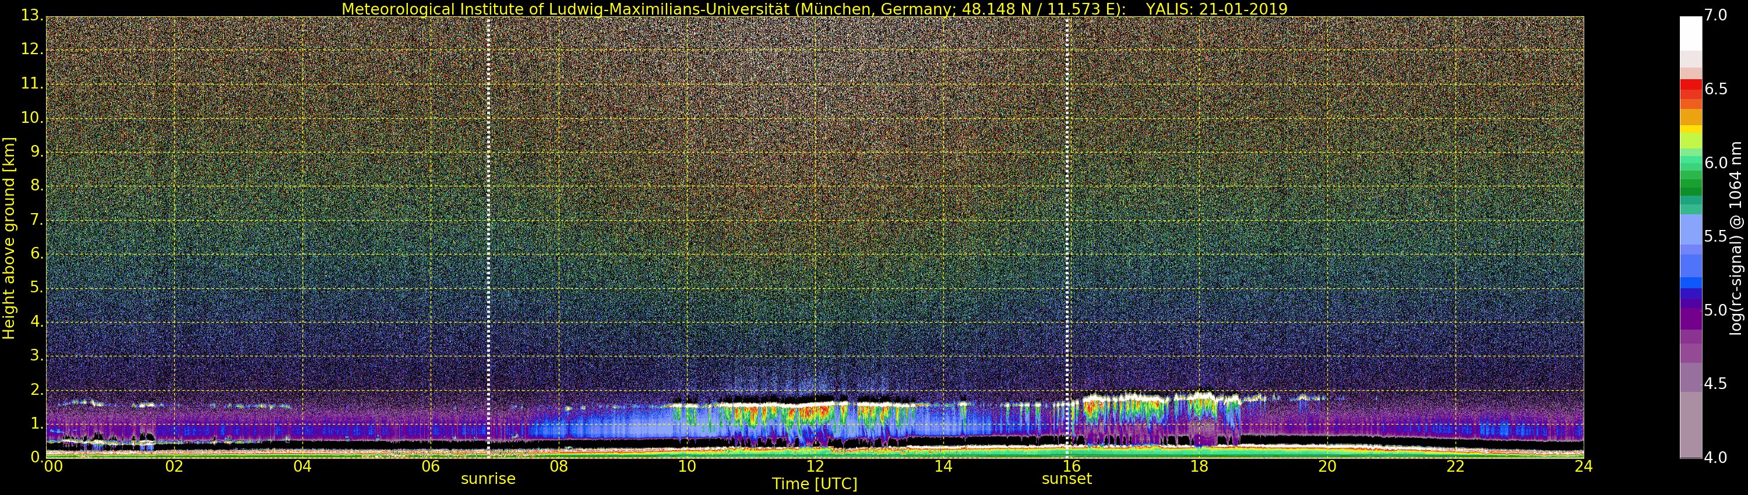This screenshot has height=495, width=1748.
Task: Click the height axis tick label 7.
Action: 37,220
